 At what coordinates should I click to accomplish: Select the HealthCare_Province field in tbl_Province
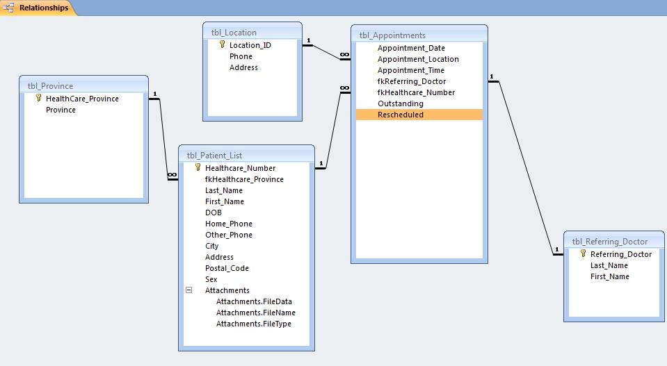83,99
